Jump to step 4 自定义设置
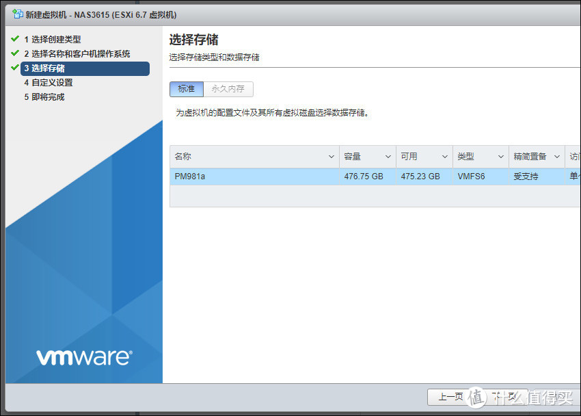Screen dimensions: 581x416 click(x=48, y=83)
